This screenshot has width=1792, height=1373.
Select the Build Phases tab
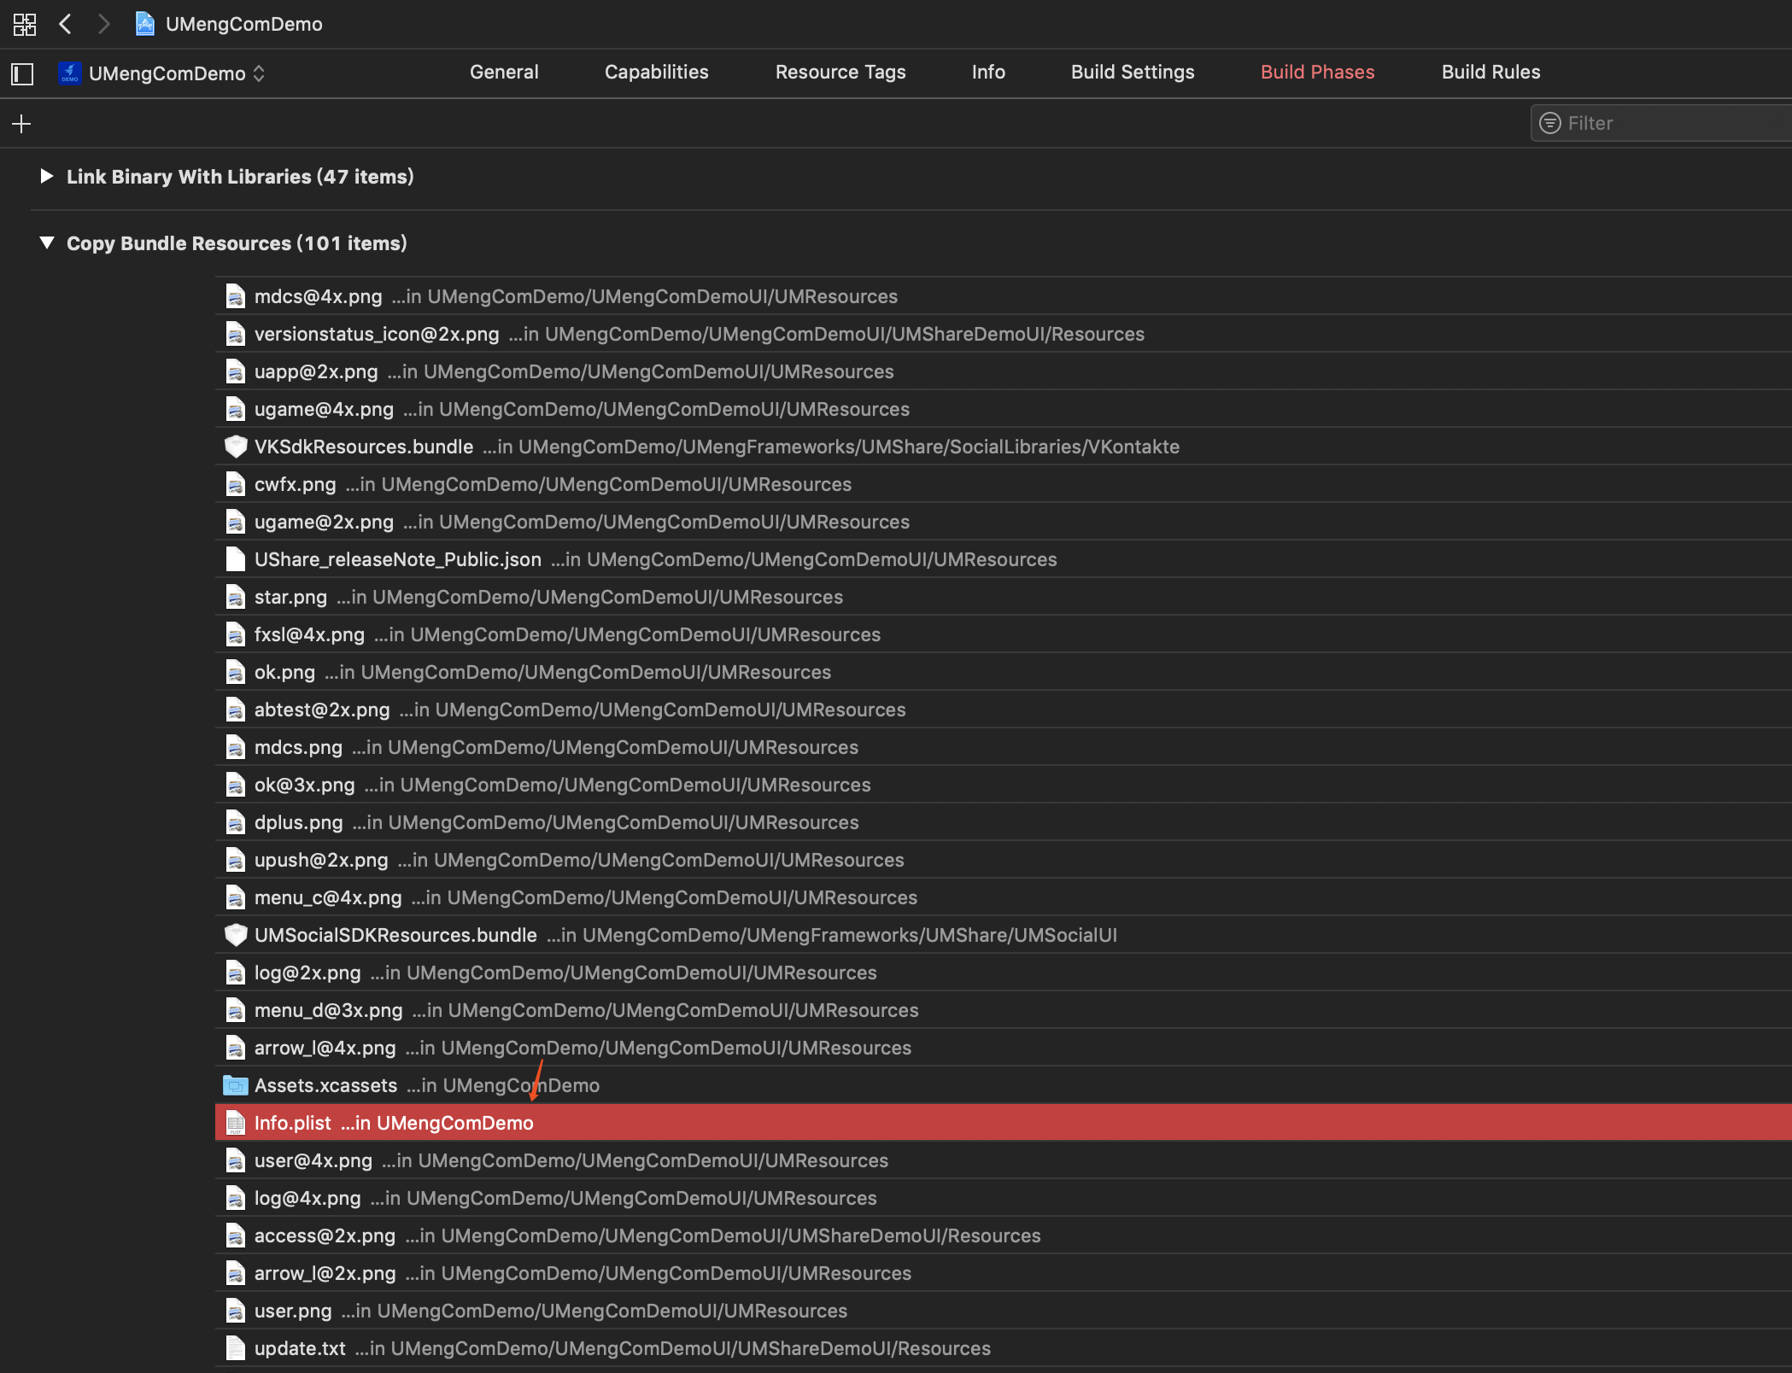click(1318, 73)
